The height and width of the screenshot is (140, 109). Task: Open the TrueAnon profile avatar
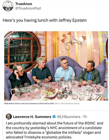point(8,6)
